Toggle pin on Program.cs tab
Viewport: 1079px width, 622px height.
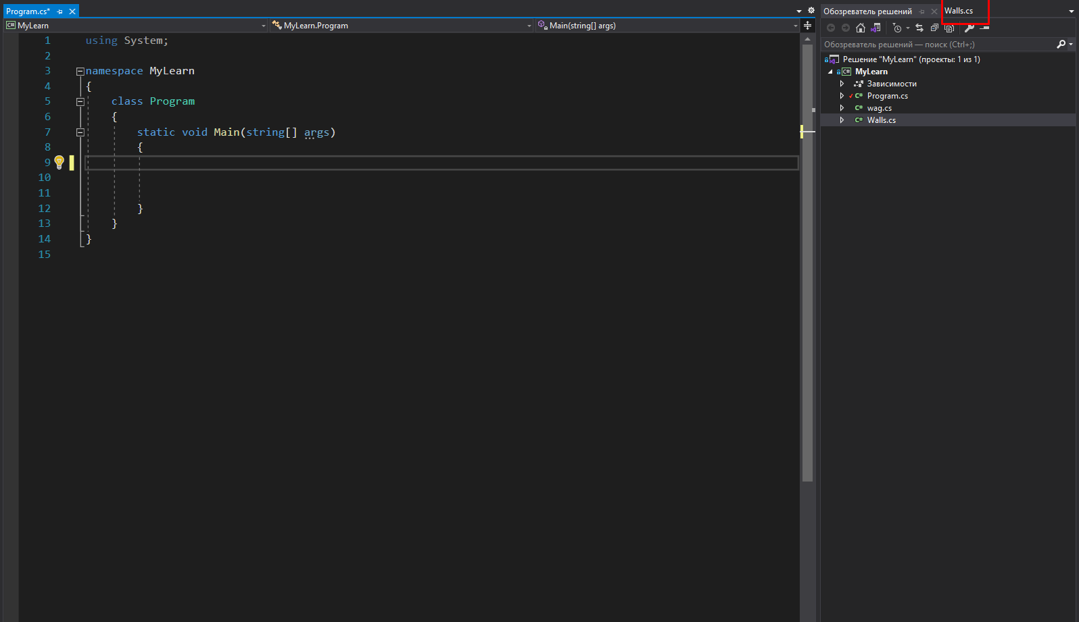click(59, 11)
